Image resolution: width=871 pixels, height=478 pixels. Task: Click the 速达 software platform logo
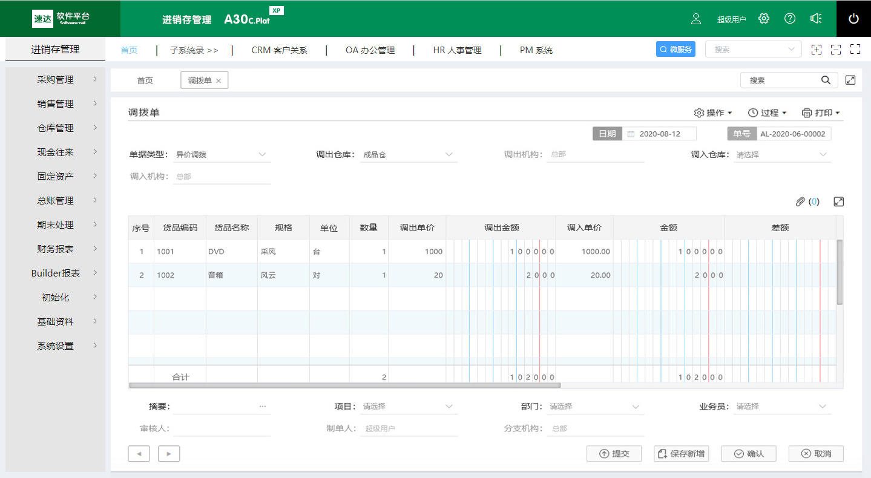[61, 19]
